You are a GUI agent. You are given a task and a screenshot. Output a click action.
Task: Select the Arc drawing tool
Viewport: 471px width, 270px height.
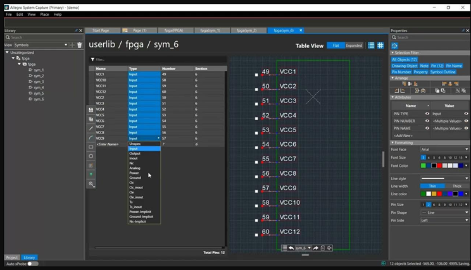coord(91,138)
